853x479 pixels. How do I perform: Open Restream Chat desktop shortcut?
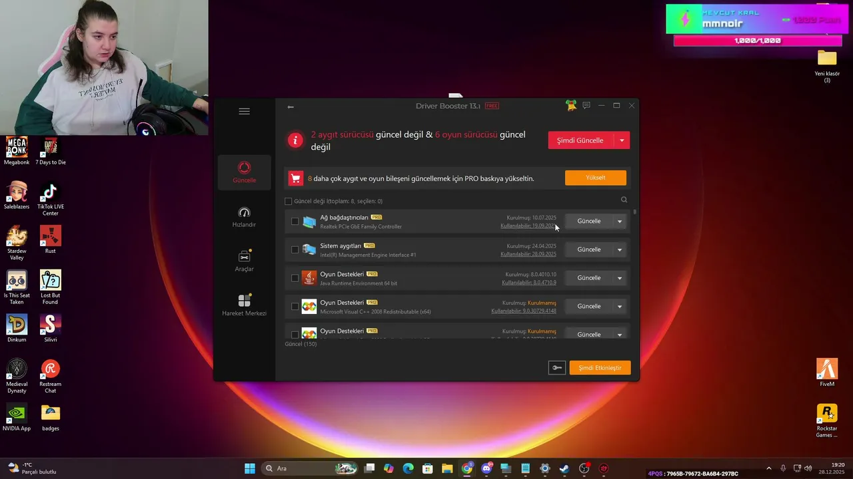pos(51,377)
